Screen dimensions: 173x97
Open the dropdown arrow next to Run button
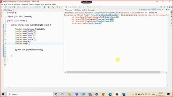click(x=46, y=7)
